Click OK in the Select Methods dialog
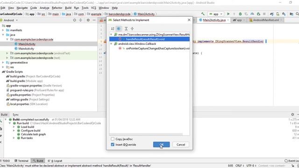This screenshot has height=168, width=299. point(161,145)
